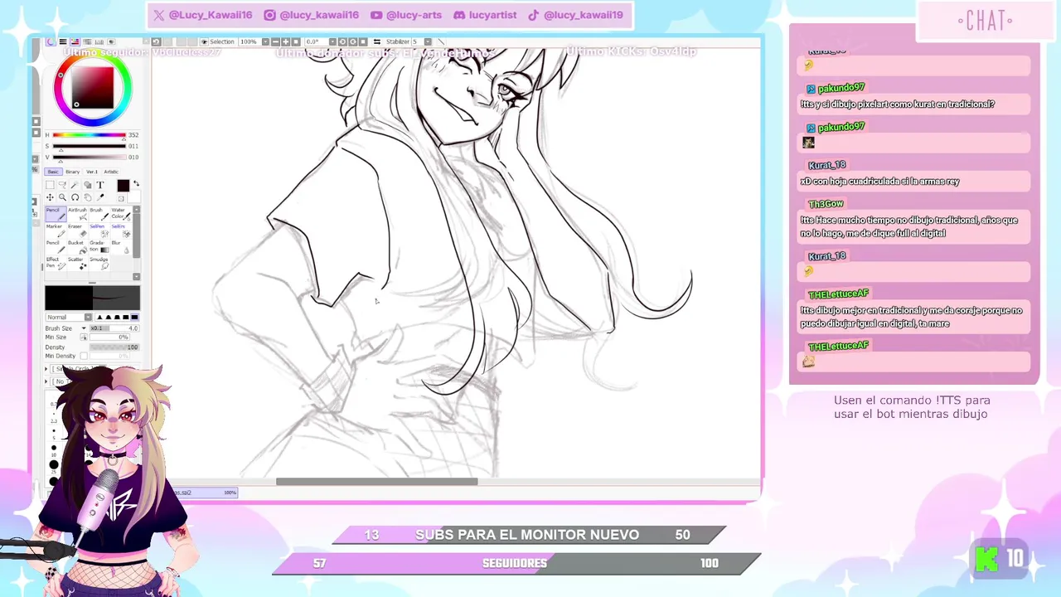Toggle the RGB slider panel

[x=63, y=41]
